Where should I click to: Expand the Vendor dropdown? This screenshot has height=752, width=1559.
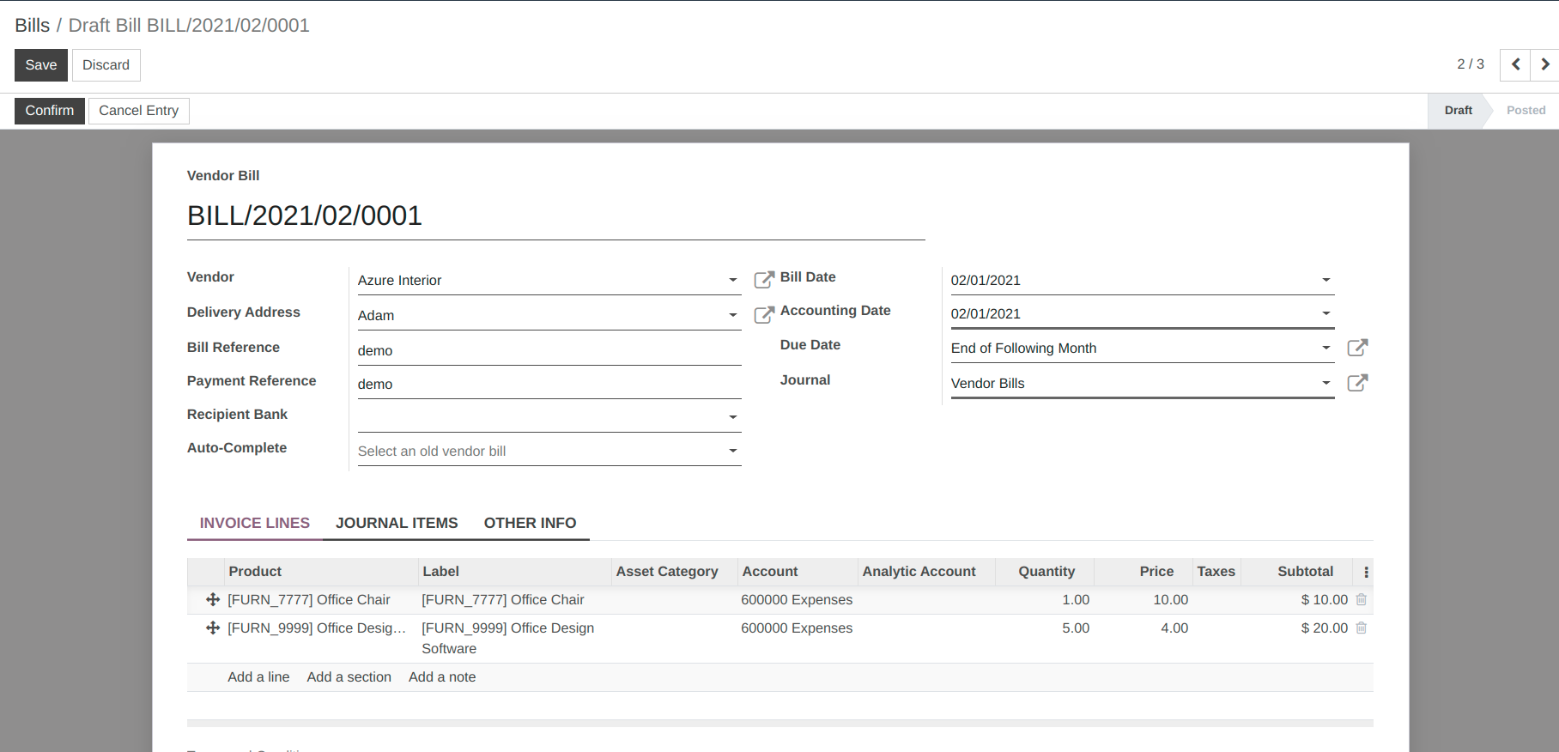[733, 280]
